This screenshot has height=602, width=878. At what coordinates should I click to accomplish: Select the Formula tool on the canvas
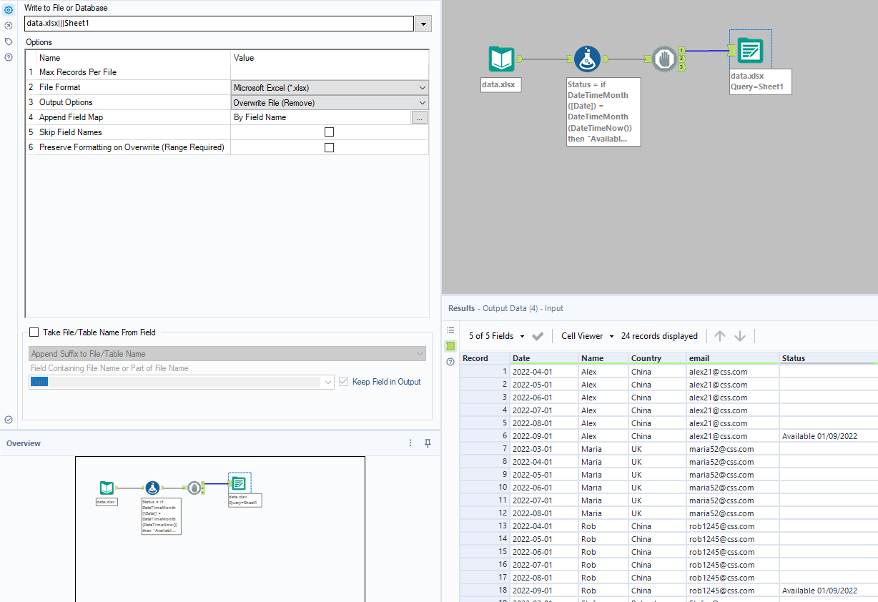point(587,59)
